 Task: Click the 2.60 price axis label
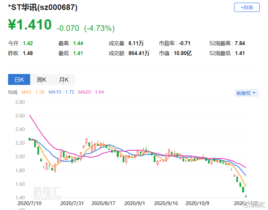tap(20, 116)
